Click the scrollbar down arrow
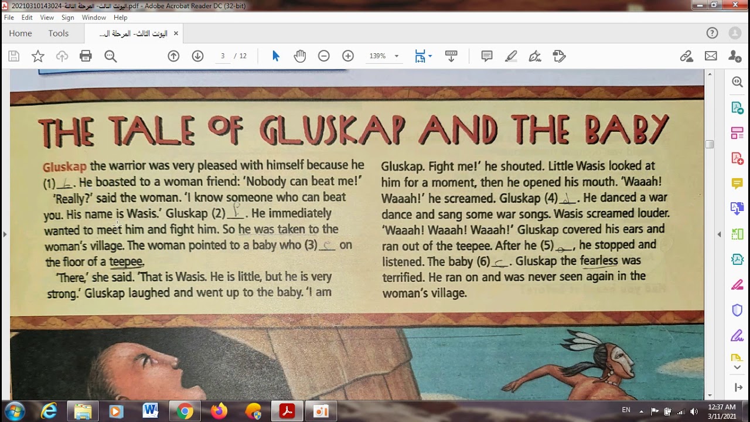The width and height of the screenshot is (750, 422). pyautogui.click(x=710, y=396)
